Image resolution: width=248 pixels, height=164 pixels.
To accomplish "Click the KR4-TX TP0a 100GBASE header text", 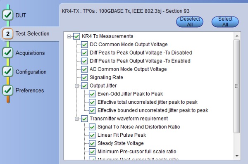I will click(125, 11).
